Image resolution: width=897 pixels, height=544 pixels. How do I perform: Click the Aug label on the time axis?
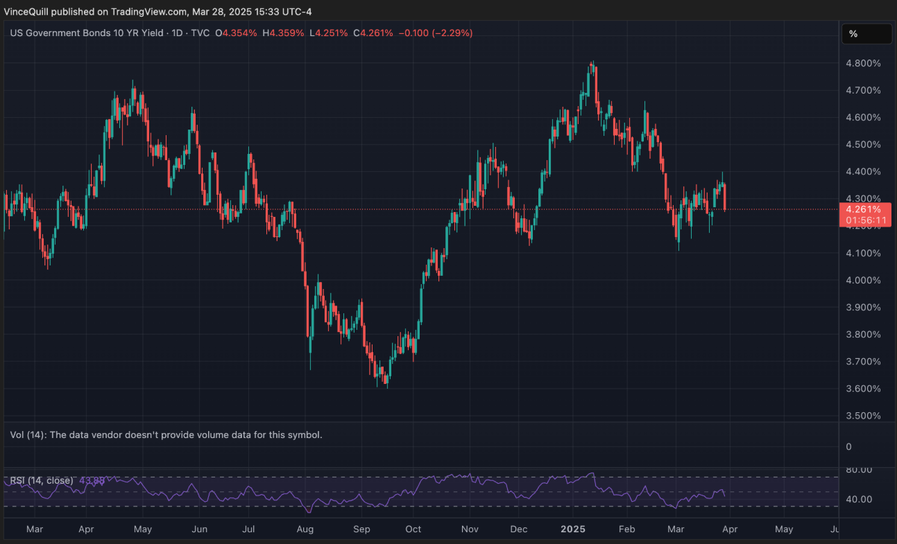tap(305, 529)
